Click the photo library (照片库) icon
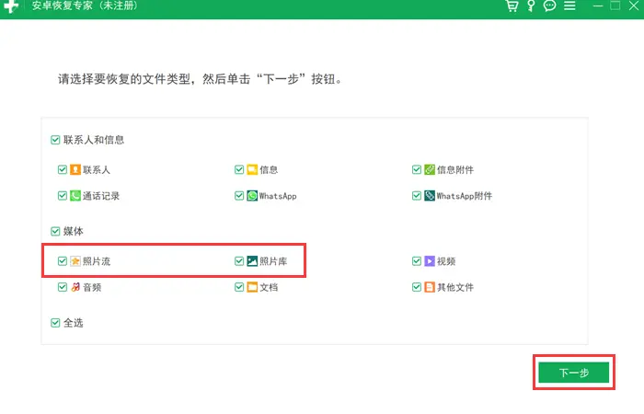This screenshot has width=644, height=414. tap(252, 261)
